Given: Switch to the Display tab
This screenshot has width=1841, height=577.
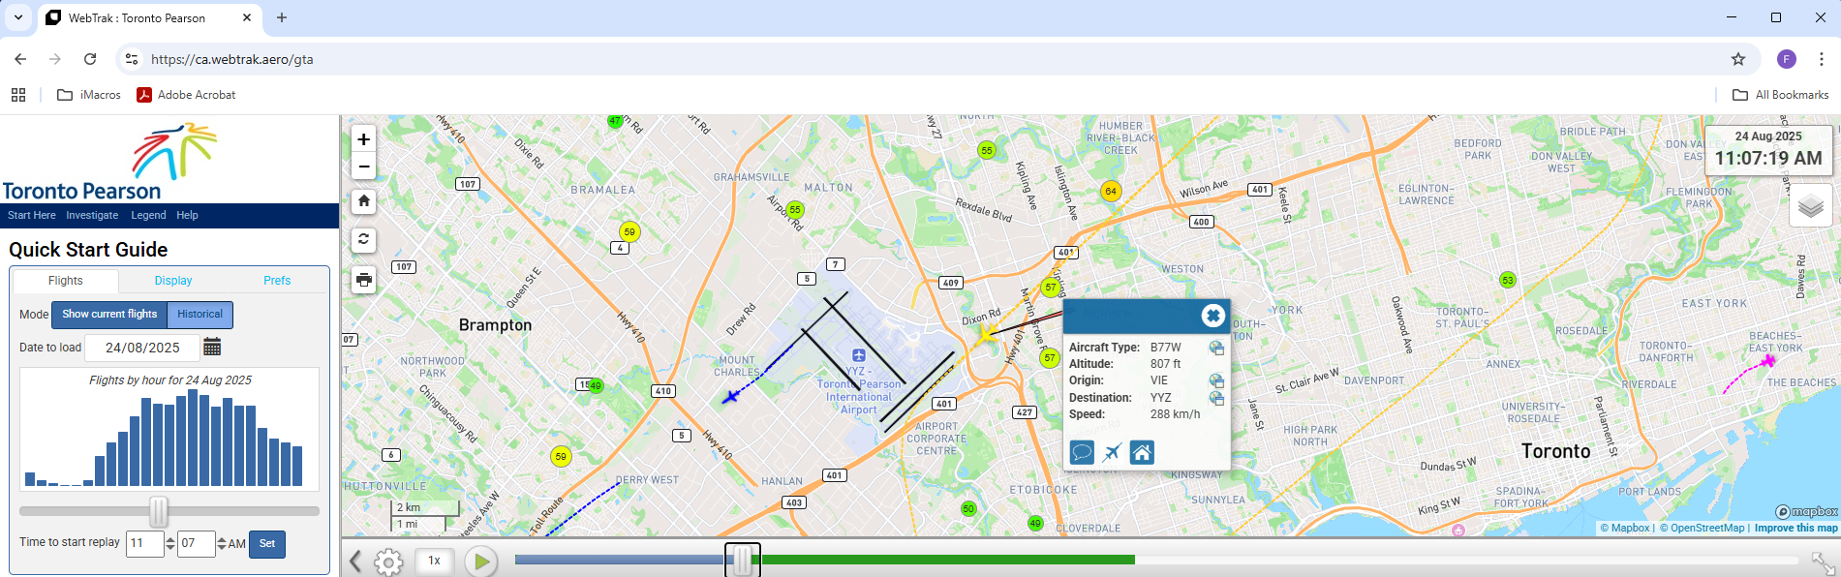Looking at the screenshot, I should coord(173,281).
